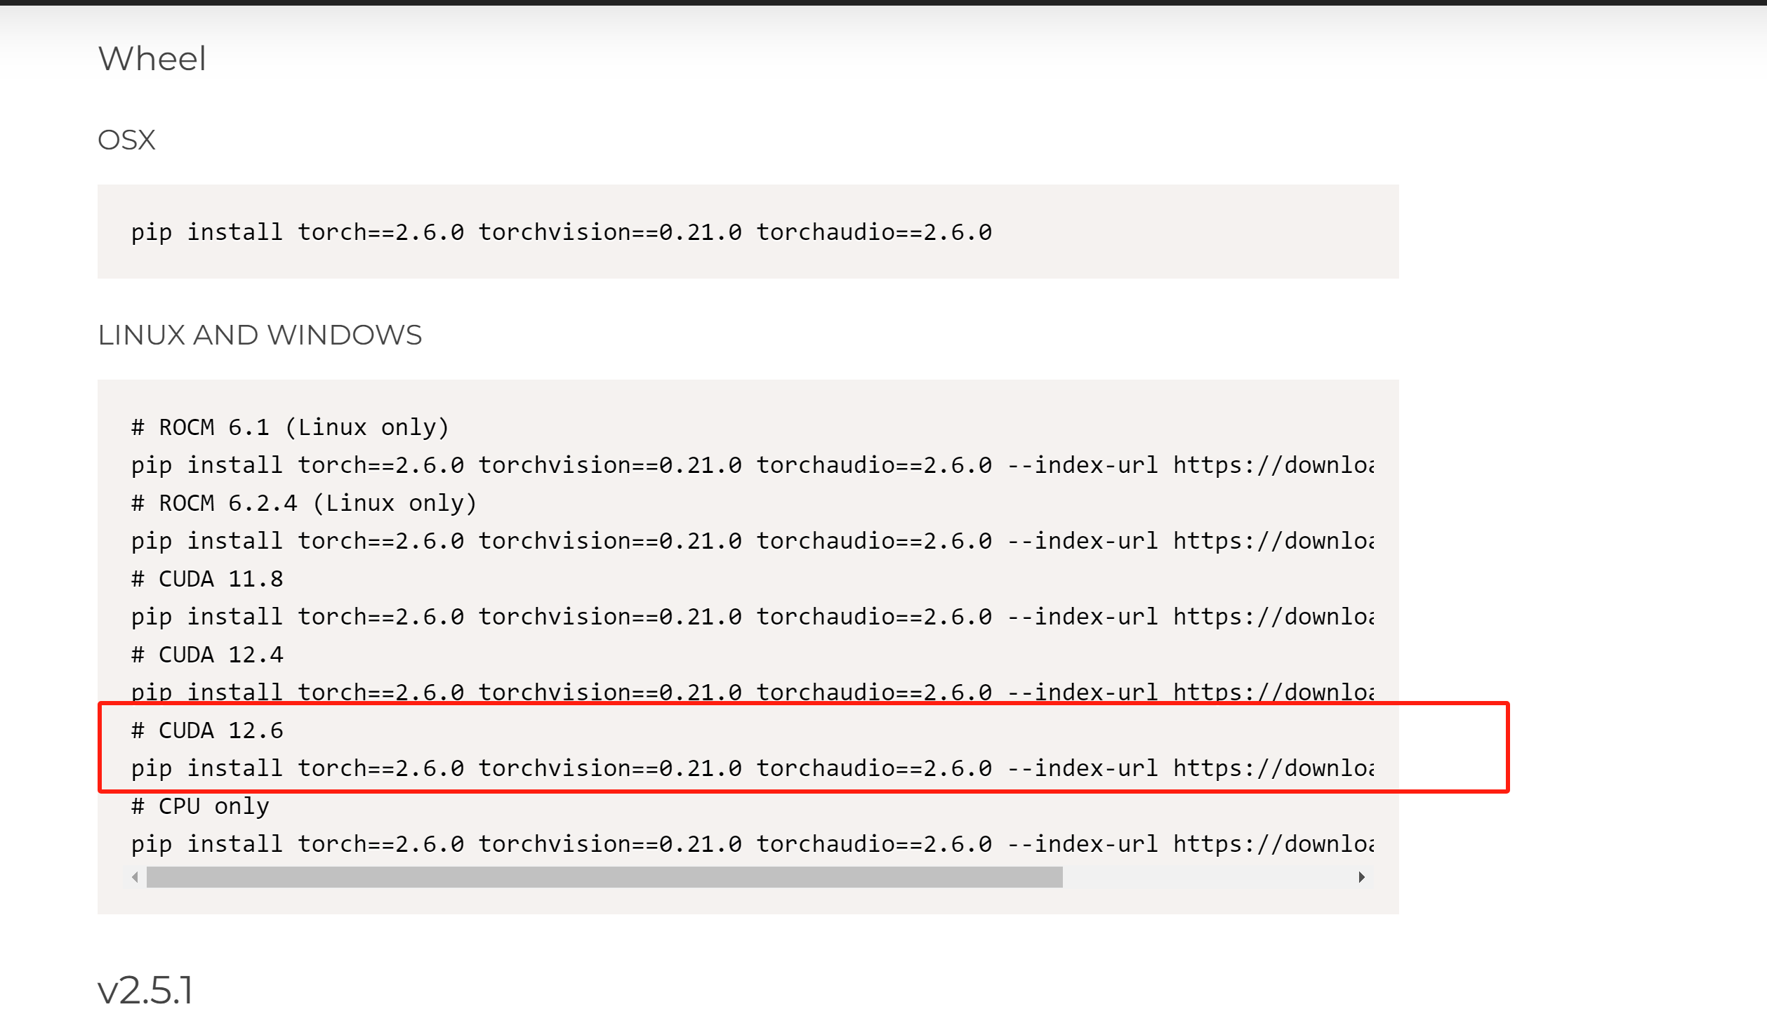
Task: Click the highlighted CUDA 12.6 comment line
Action: click(x=206, y=730)
